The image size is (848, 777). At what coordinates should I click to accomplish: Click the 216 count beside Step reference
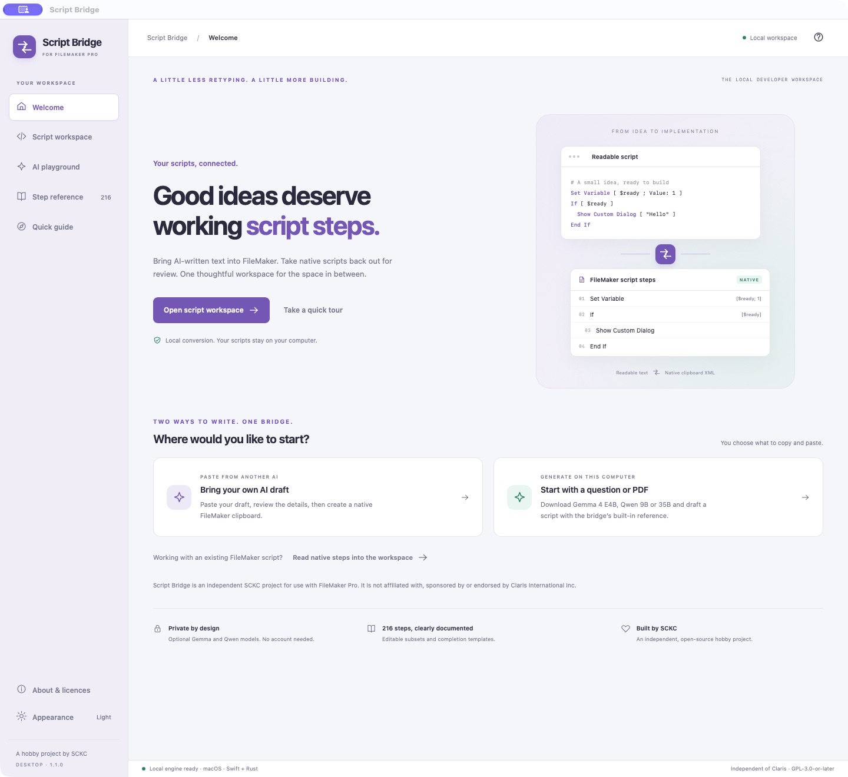coord(106,197)
